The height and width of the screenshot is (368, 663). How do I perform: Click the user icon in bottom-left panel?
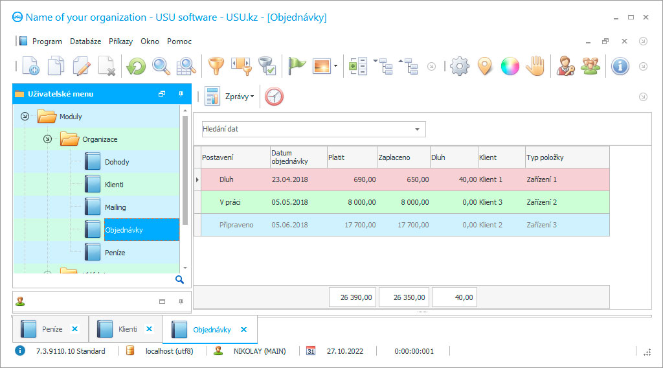20,301
